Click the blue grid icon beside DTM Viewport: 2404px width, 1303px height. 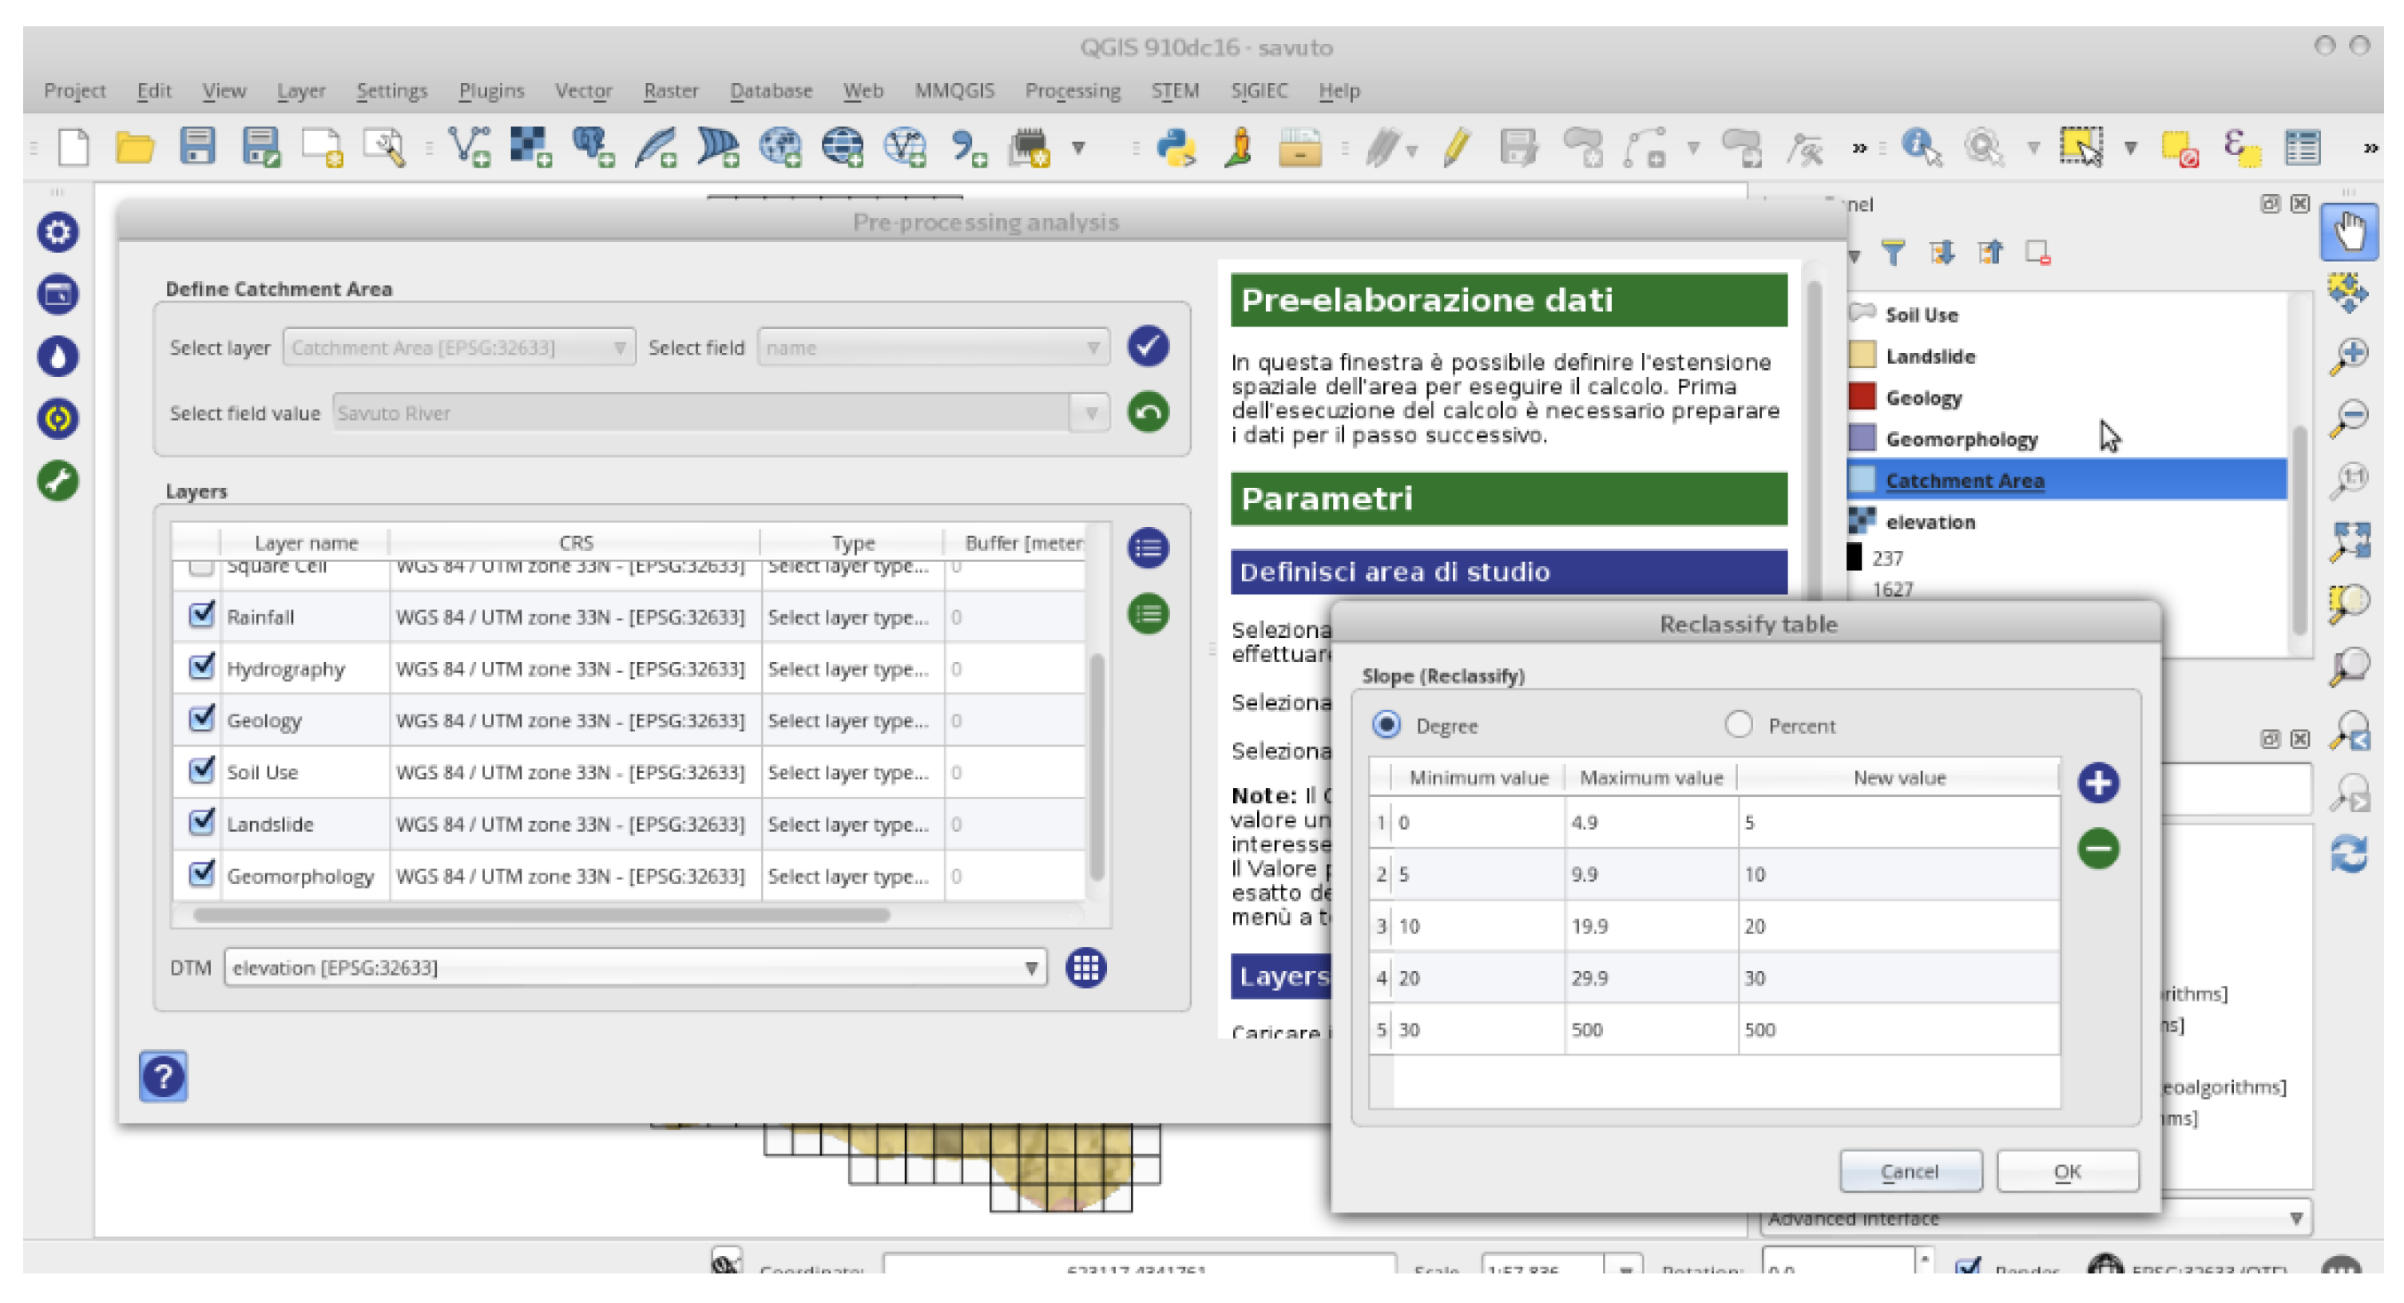1085,968
